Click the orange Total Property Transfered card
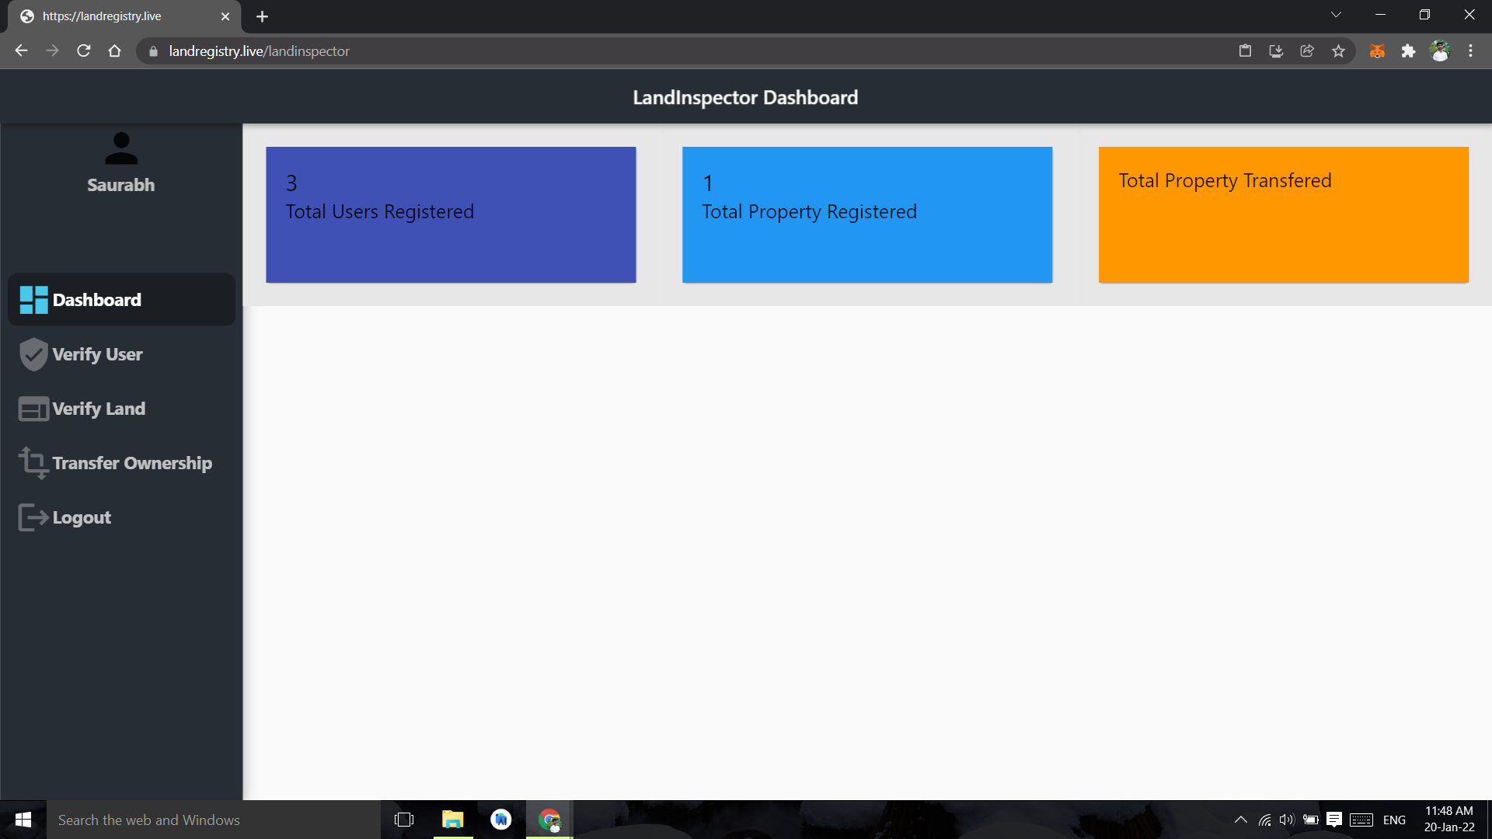 1283,214
